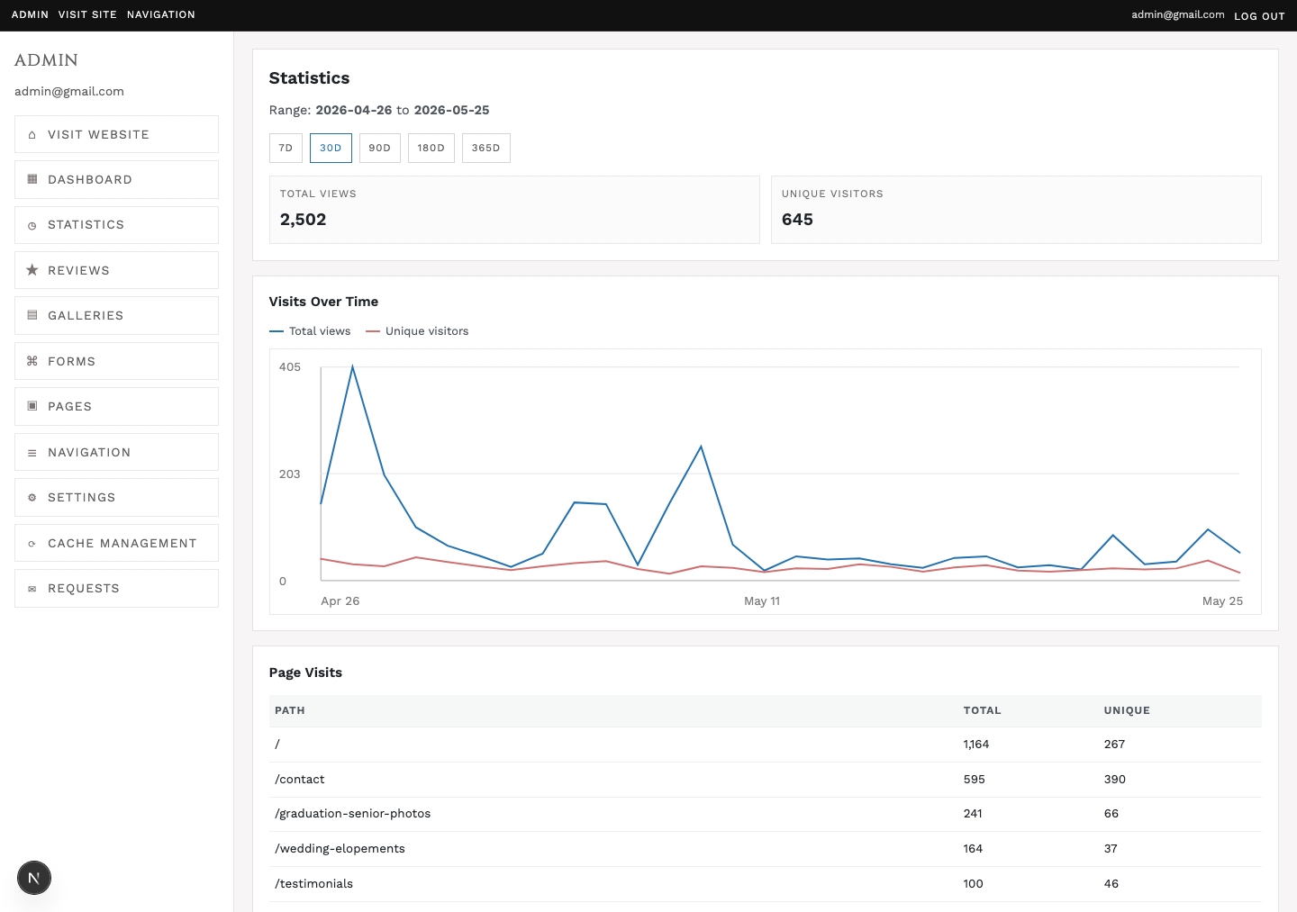Open Cache Management in sidebar
This screenshot has width=1297, height=912.
[x=116, y=543]
